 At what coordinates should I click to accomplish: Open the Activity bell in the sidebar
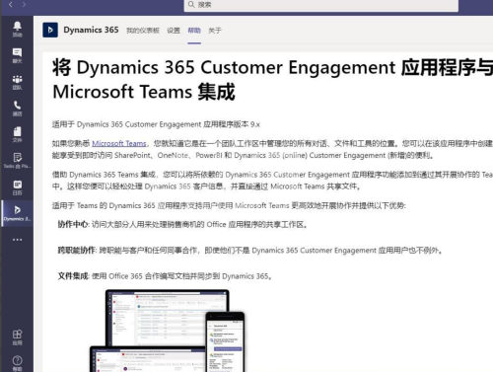(17, 29)
